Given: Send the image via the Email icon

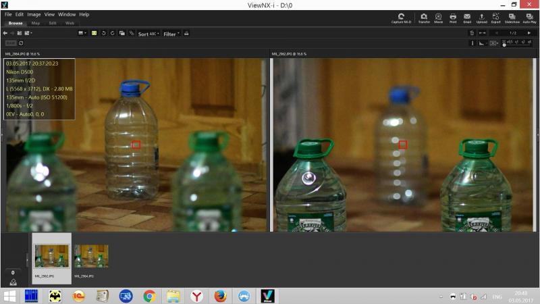Looking at the screenshot, I should pyautogui.click(x=467, y=18).
